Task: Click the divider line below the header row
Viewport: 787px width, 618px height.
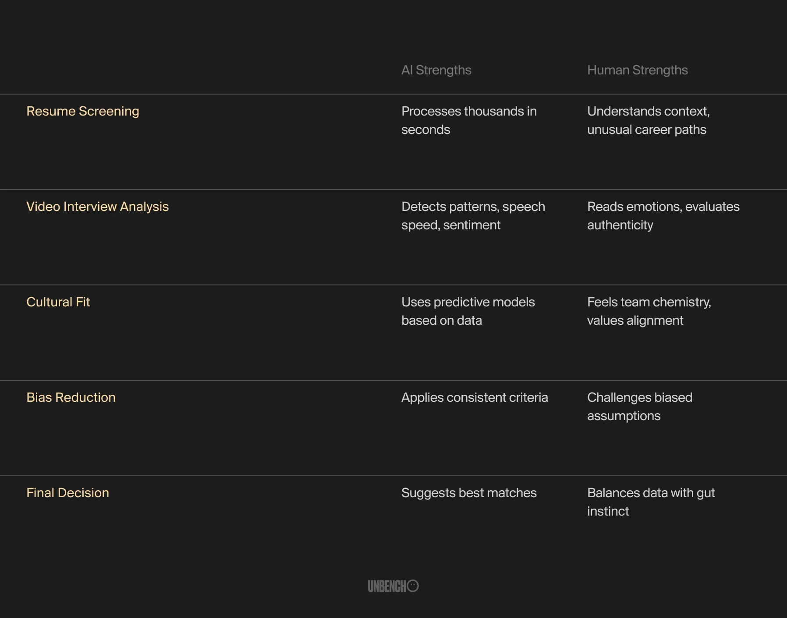Action: 393,94
